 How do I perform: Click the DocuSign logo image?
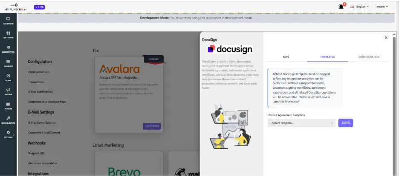(x=230, y=49)
